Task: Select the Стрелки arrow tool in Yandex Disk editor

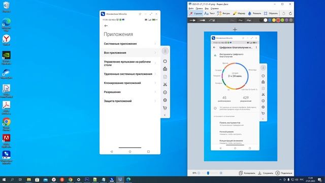Action: (x=196, y=14)
